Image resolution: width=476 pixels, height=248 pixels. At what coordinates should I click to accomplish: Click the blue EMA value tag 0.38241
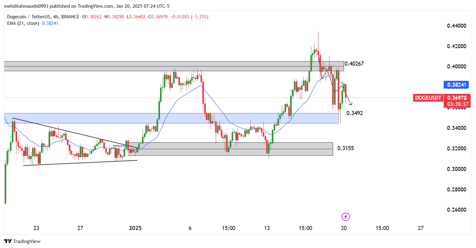pos(457,85)
